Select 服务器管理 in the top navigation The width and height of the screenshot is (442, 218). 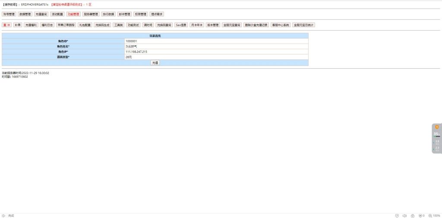click(91, 14)
